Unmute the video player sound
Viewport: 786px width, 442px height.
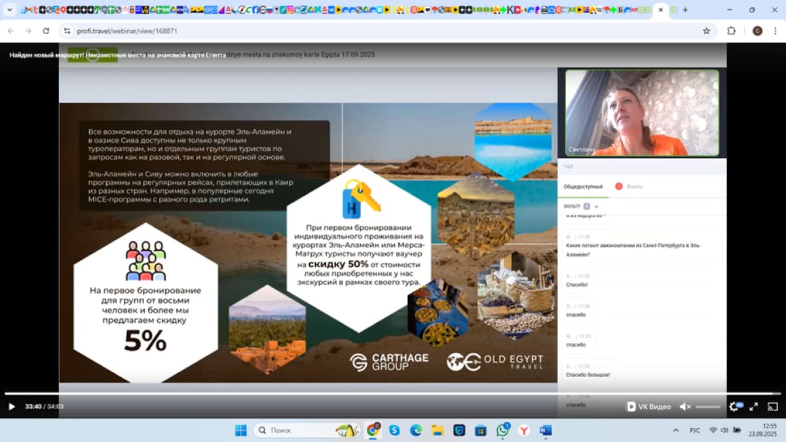point(684,407)
